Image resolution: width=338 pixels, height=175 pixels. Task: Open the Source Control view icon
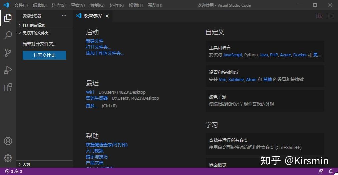coord(8,53)
